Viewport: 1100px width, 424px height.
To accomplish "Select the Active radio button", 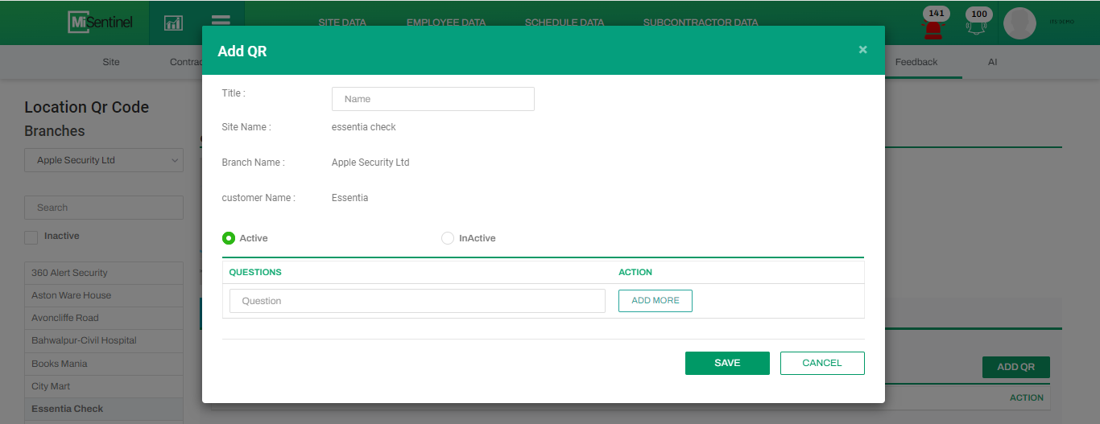I will (229, 238).
